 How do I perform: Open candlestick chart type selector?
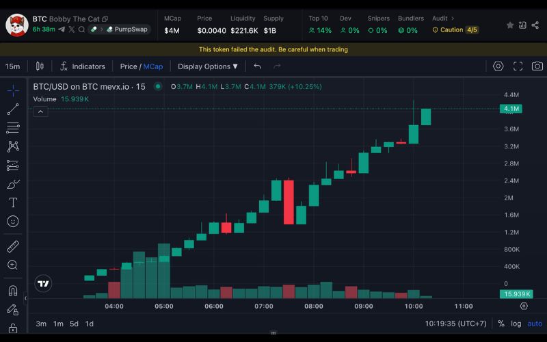(40, 66)
